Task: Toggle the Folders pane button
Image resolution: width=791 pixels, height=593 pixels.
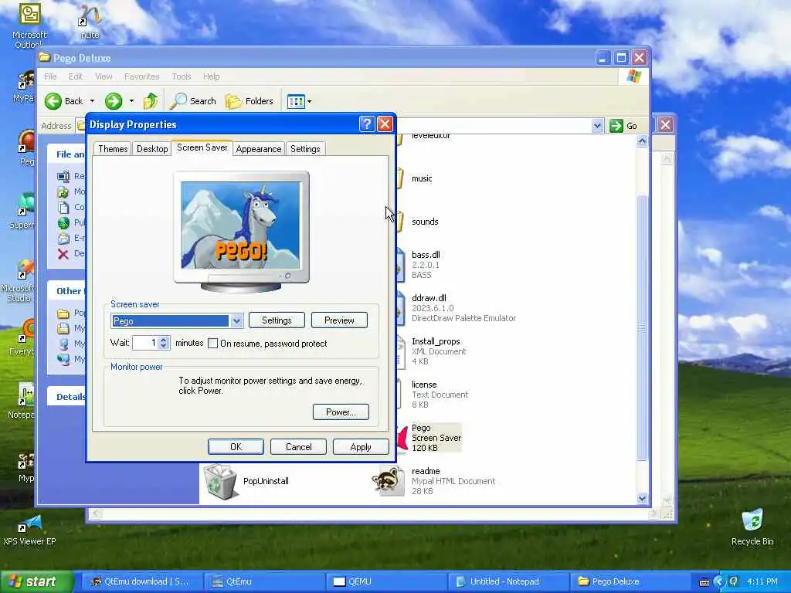Action: click(250, 101)
